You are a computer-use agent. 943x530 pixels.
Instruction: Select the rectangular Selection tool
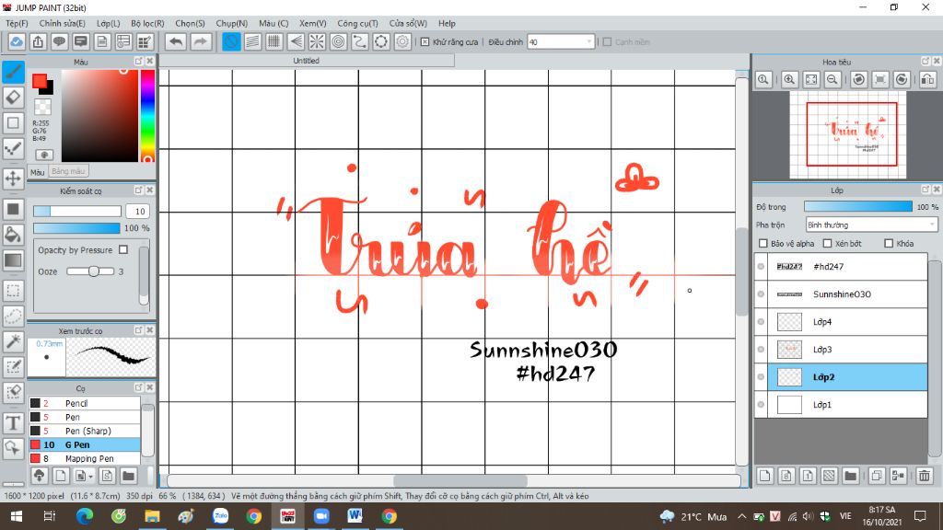[13, 291]
